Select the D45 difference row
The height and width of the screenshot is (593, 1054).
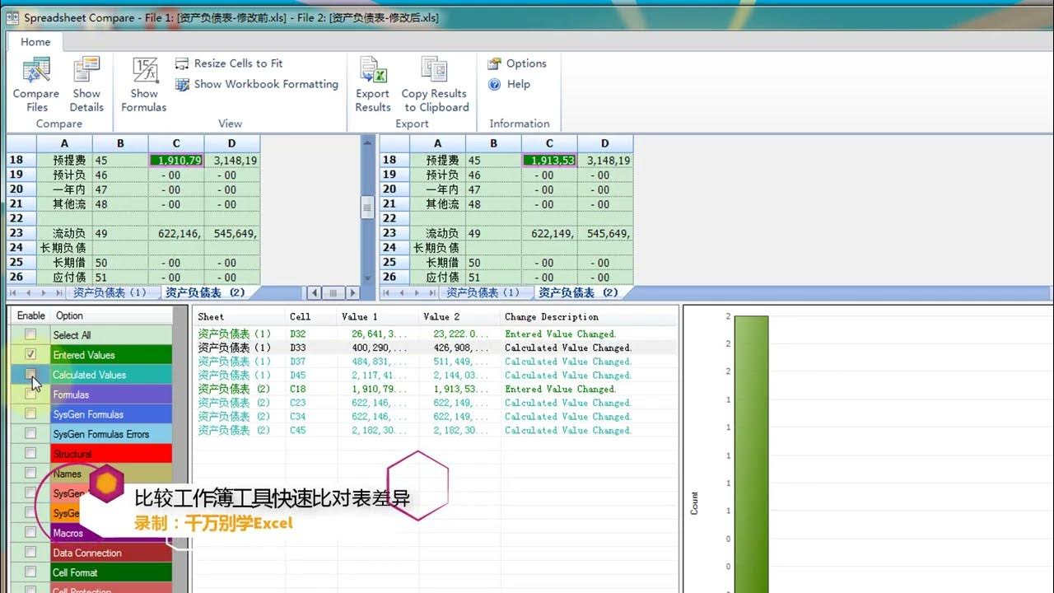[x=435, y=375]
